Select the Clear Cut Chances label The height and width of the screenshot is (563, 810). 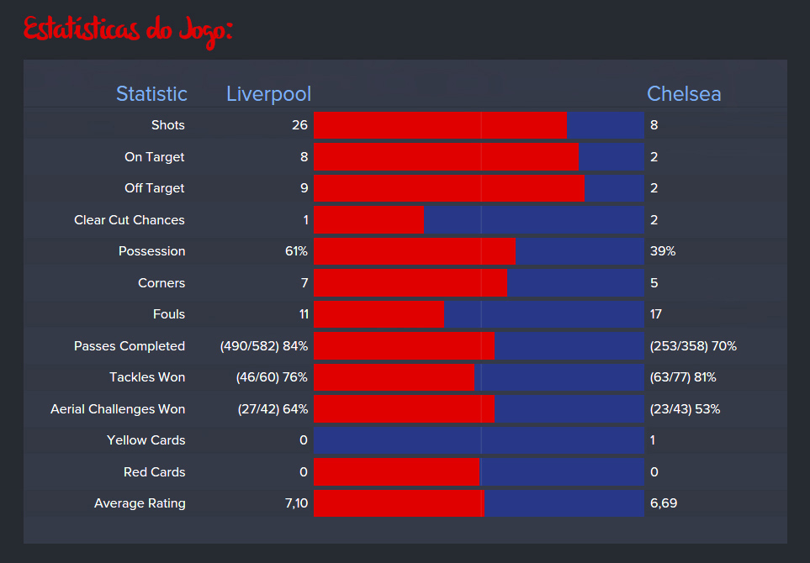130,219
